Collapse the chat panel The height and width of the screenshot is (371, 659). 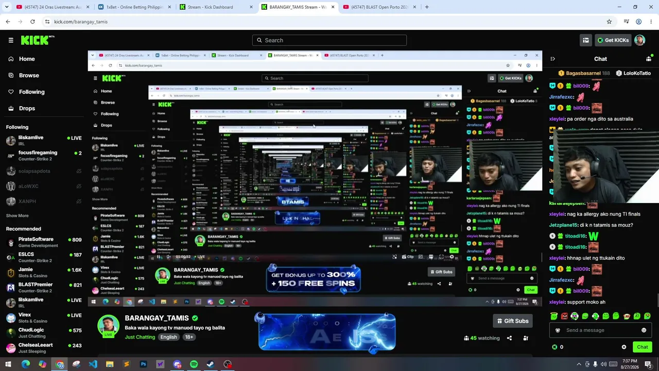coord(552,59)
